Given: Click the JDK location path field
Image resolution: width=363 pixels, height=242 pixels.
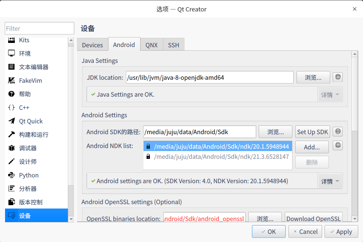Looking at the screenshot, I should coord(210,77).
